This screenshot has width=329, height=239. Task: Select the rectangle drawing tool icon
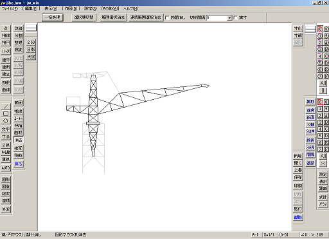point(6,113)
